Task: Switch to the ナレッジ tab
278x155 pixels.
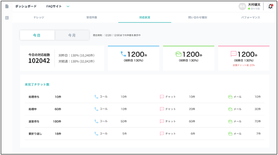Action: [x=39, y=17]
